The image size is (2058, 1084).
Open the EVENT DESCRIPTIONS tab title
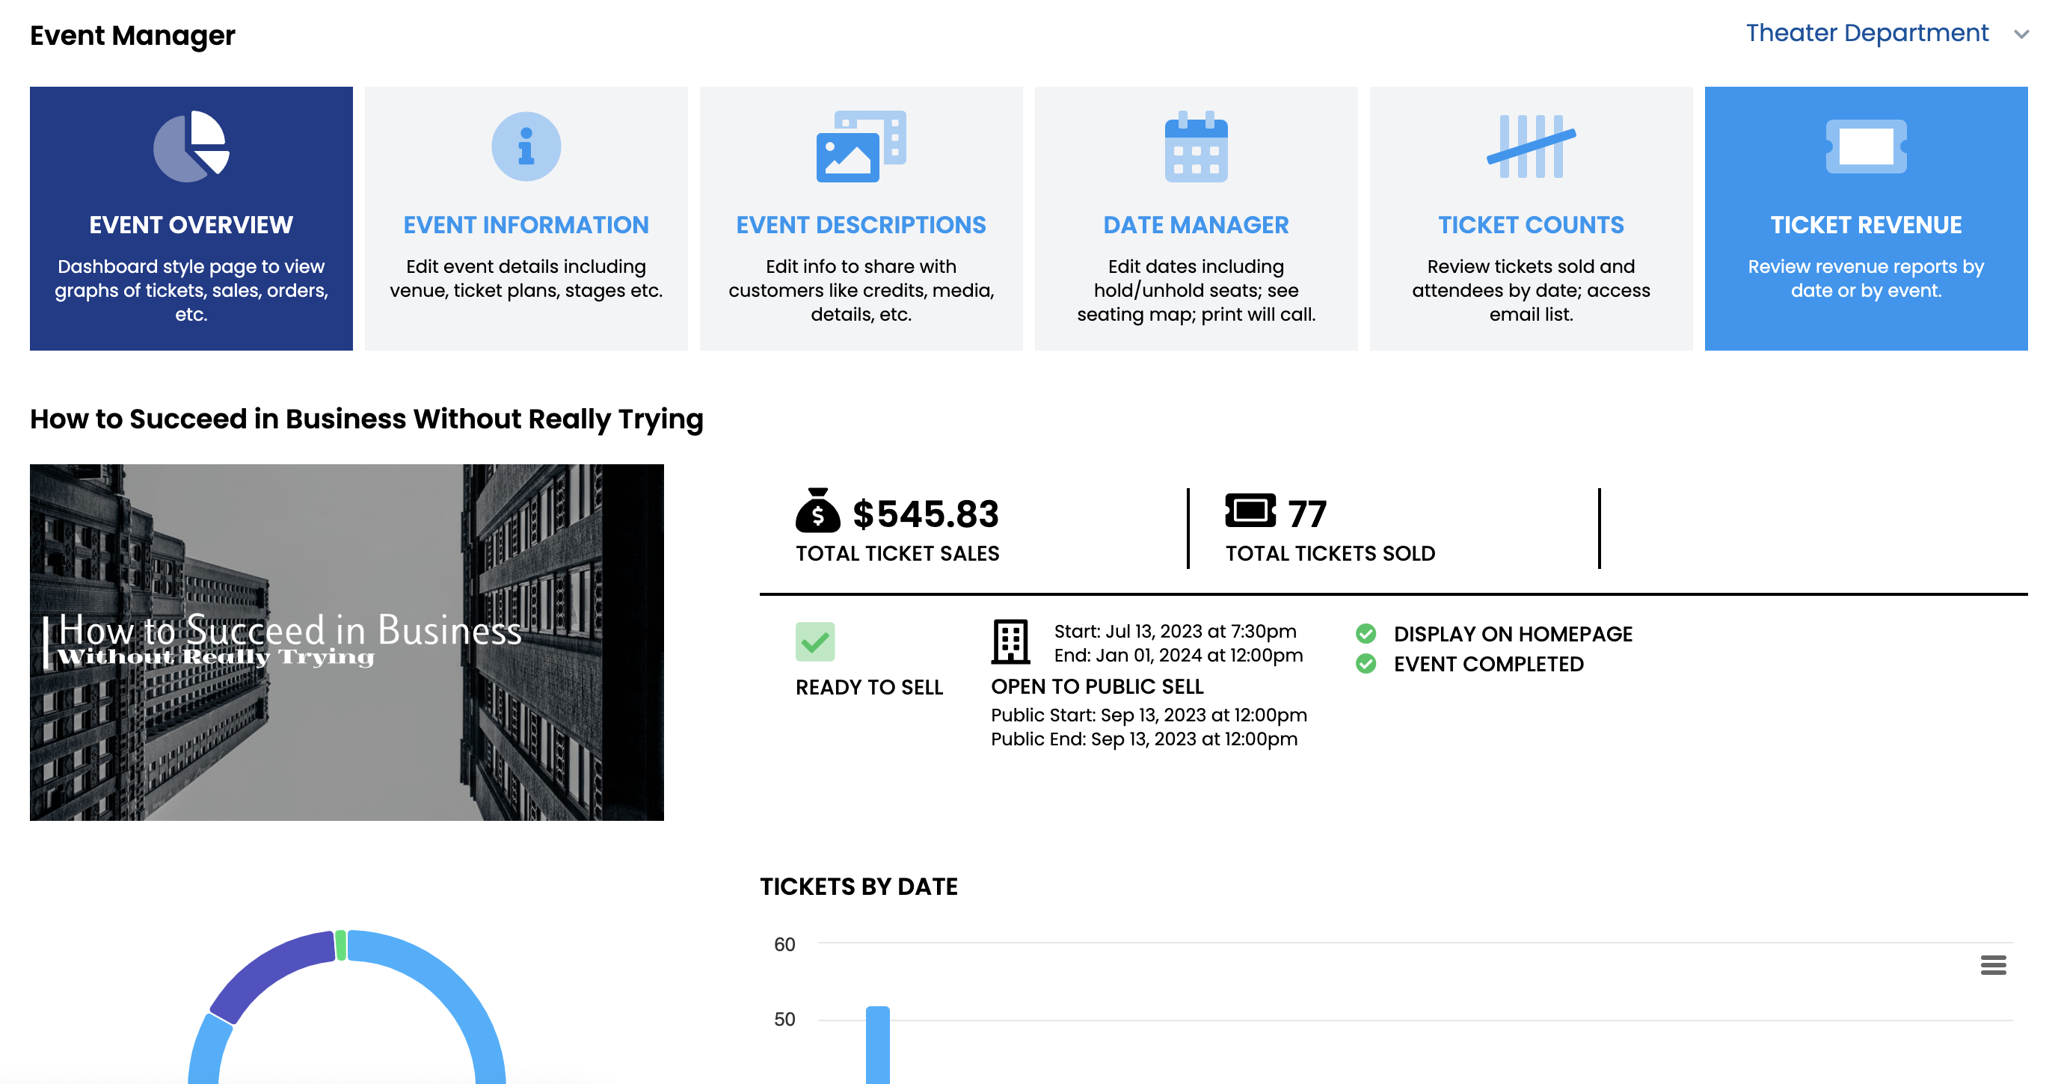[861, 224]
